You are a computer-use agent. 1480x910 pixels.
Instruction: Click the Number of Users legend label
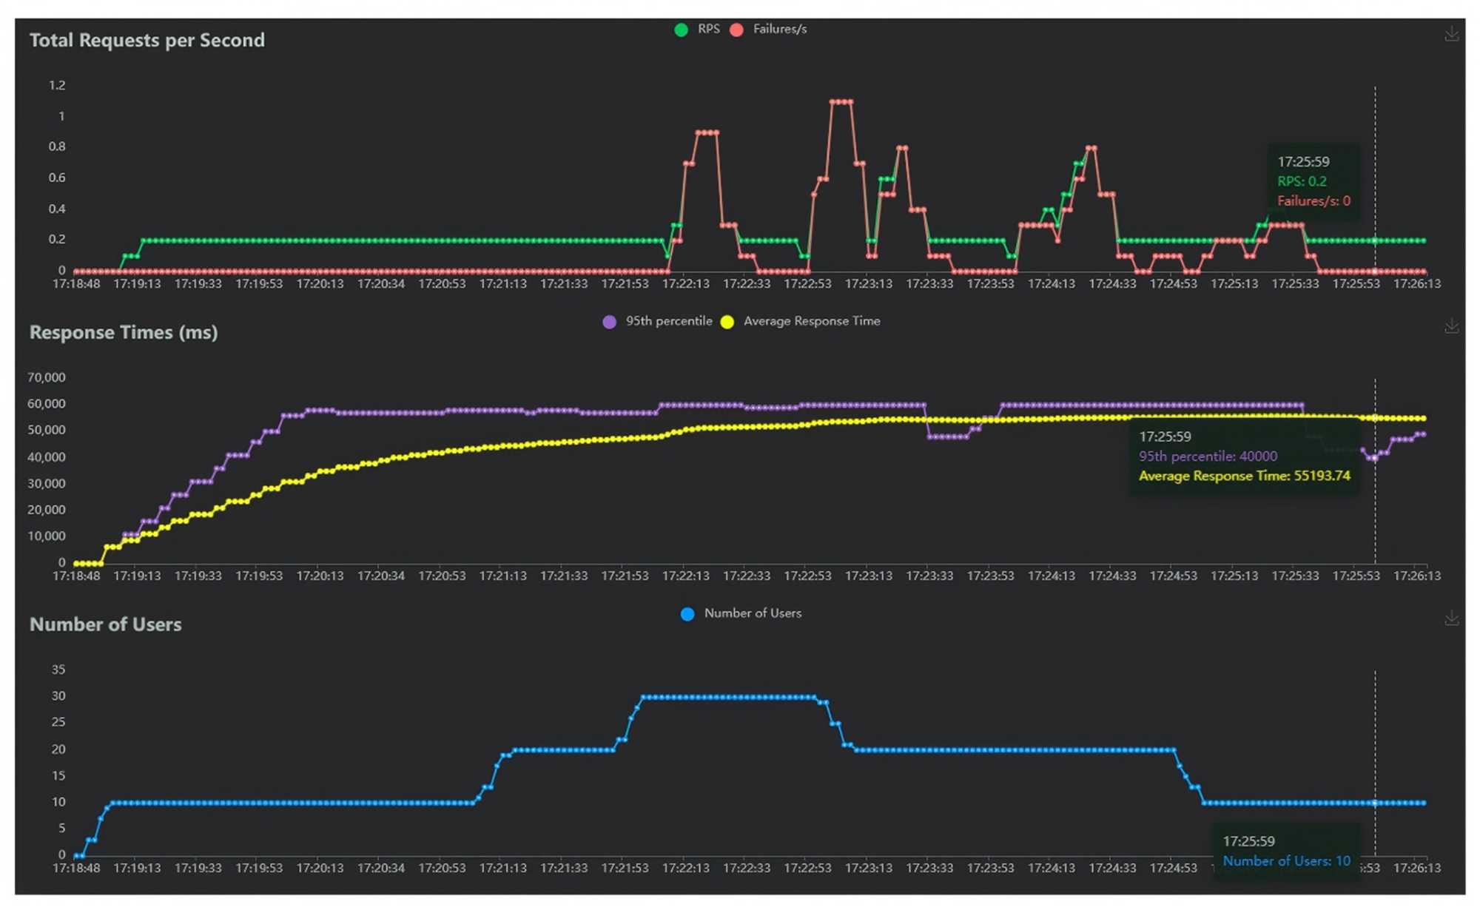point(752,613)
